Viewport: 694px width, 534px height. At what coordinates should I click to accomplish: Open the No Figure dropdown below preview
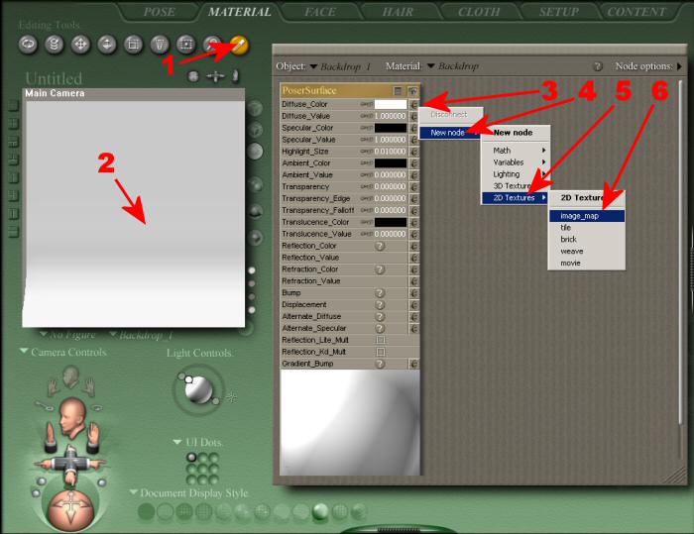67,335
